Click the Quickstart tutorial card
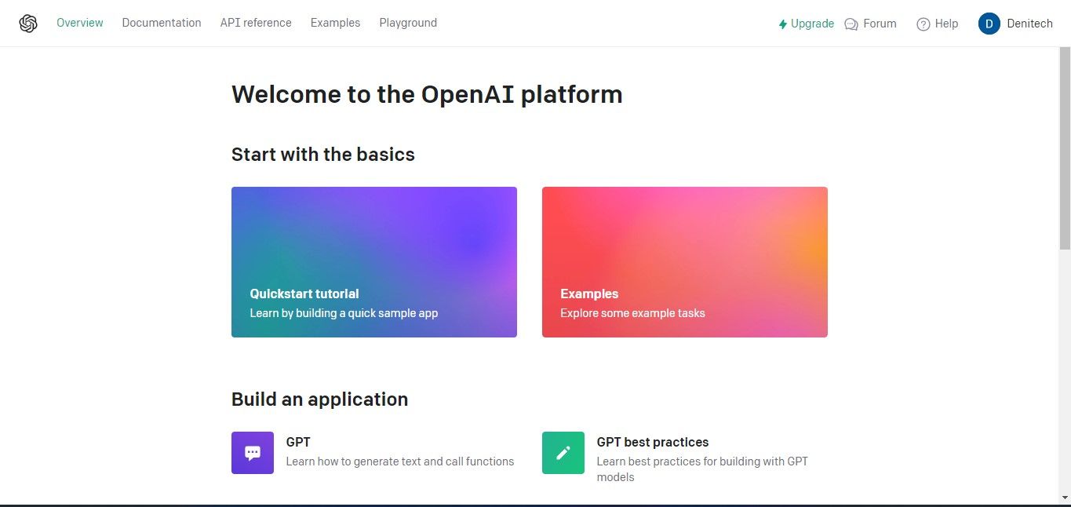This screenshot has width=1071, height=507. pos(374,261)
